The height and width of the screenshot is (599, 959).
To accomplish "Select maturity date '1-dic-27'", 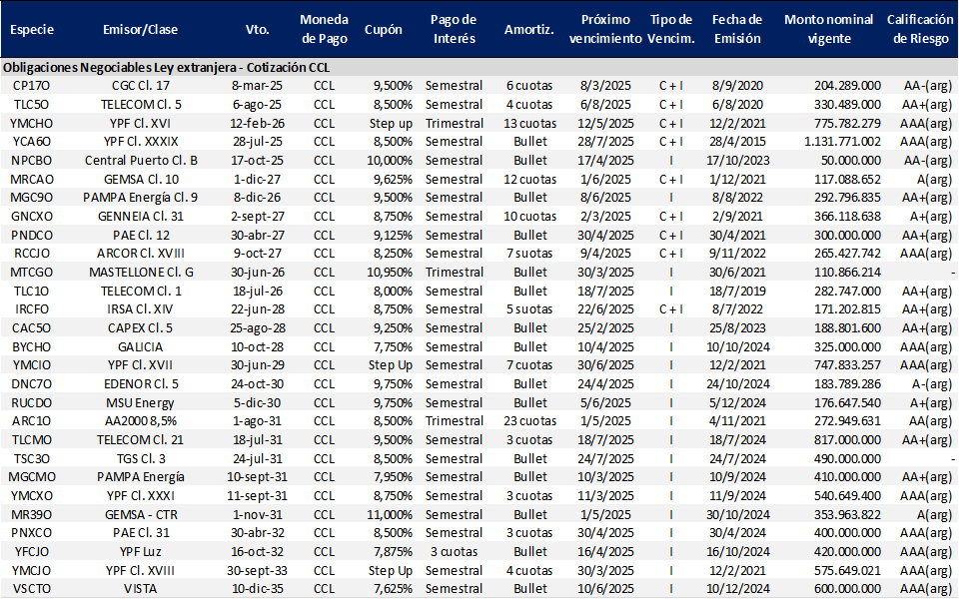I will [x=257, y=180].
